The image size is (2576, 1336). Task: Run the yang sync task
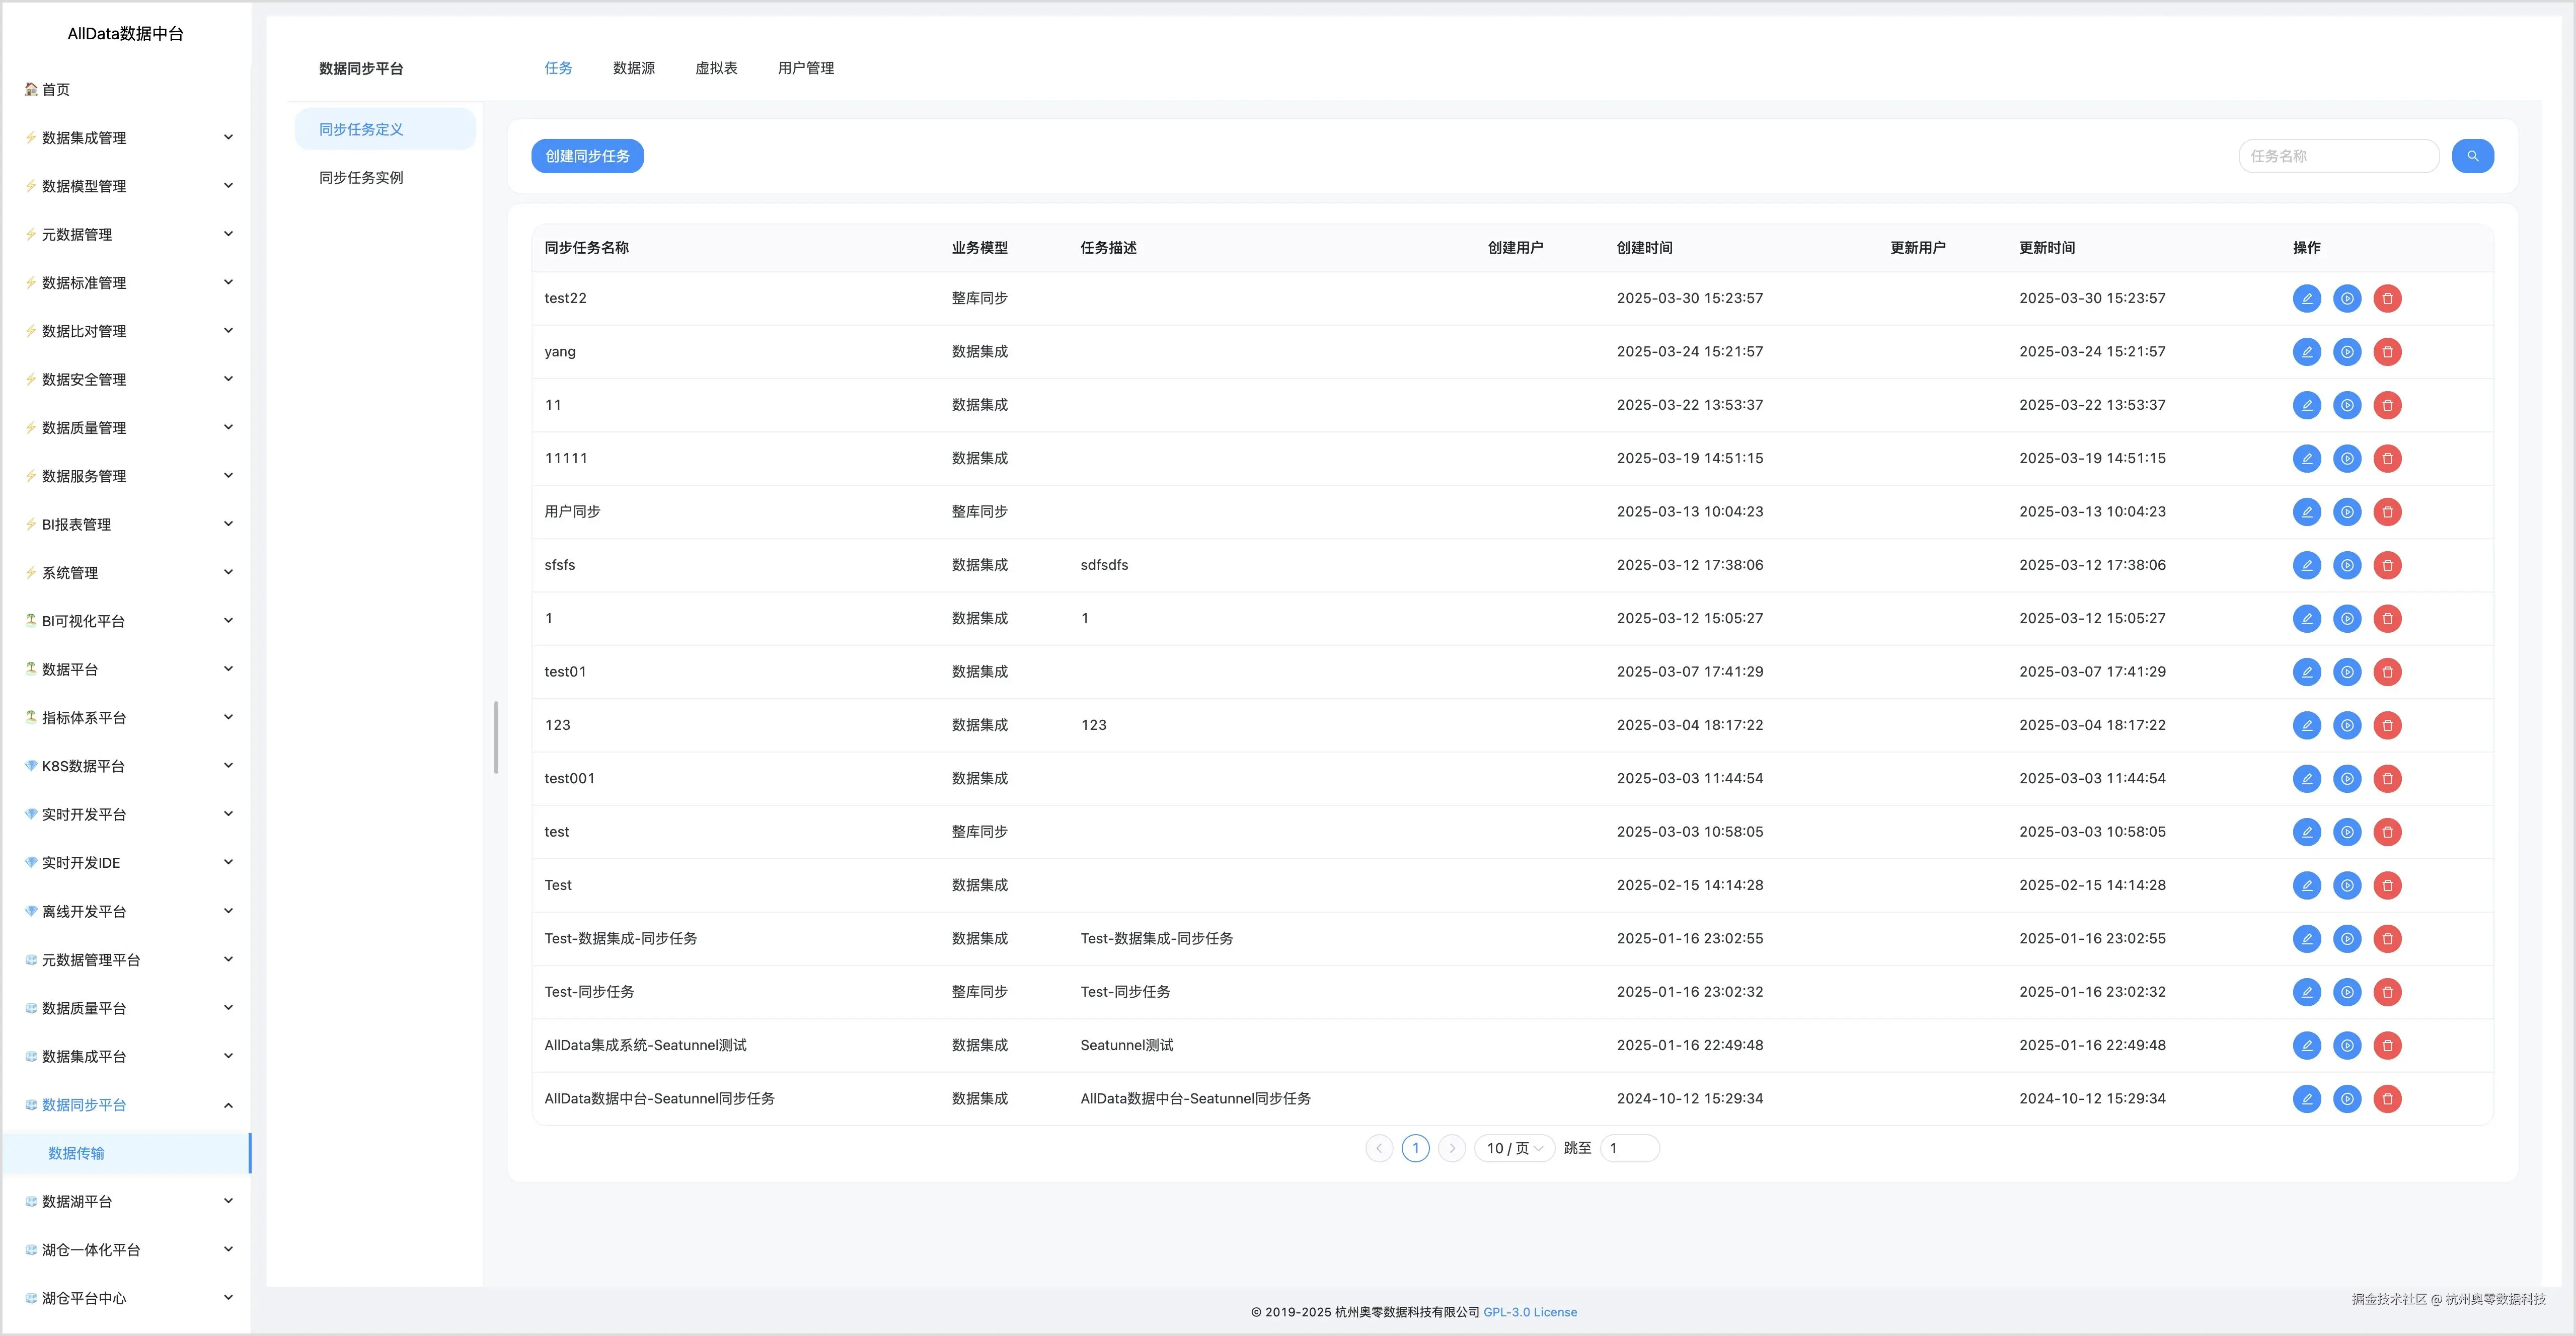2346,352
